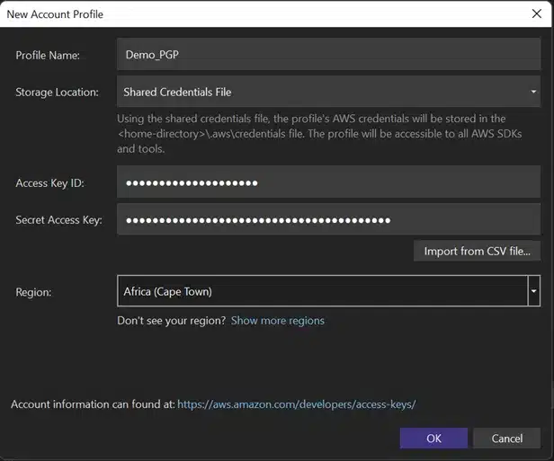Close the New Account Profile dialog
554x461 pixels.
pyautogui.click(x=537, y=13)
